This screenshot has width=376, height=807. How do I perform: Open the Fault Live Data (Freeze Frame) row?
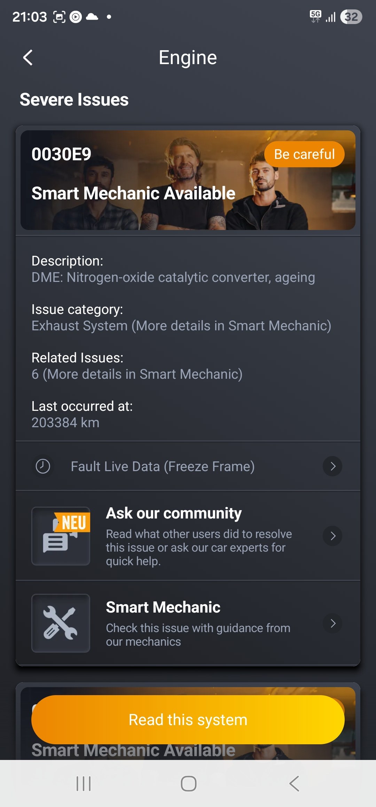[163, 467]
